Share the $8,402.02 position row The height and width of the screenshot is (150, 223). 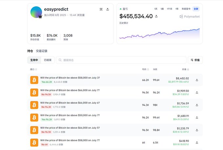pos(197,80)
